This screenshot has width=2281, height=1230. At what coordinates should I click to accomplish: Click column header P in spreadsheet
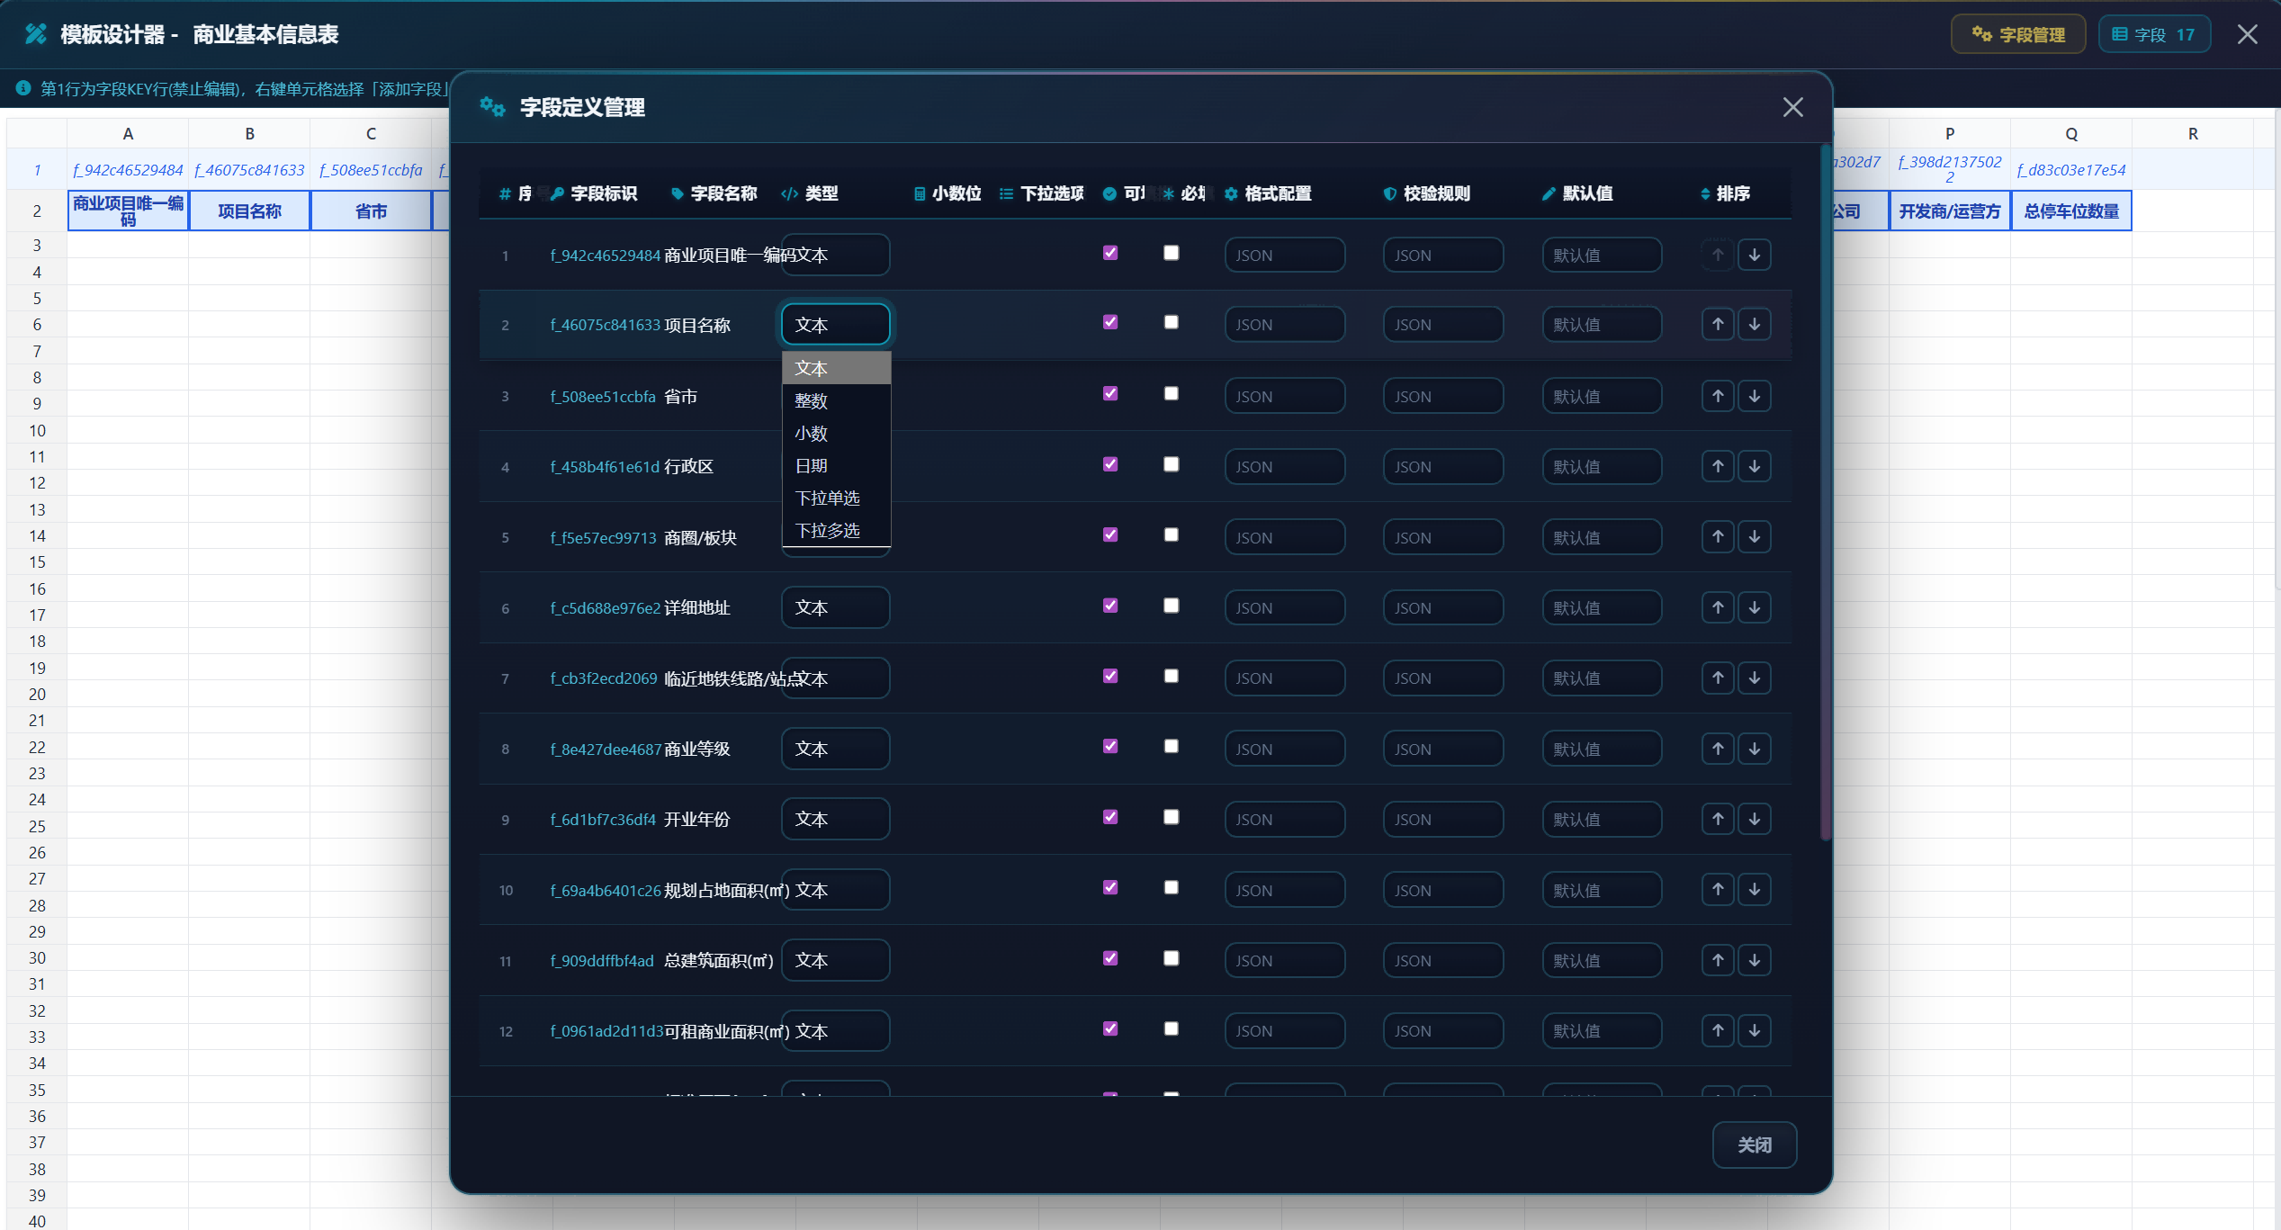pos(1949,133)
